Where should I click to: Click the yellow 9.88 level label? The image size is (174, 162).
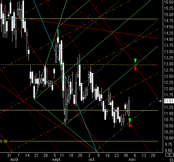(4, 141)
